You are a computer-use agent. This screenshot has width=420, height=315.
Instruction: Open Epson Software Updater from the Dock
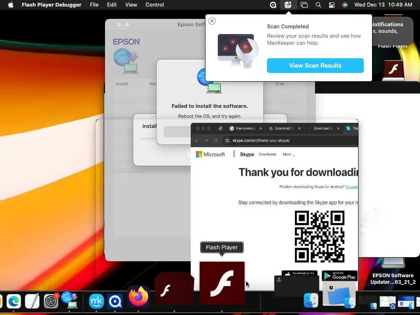70,300
